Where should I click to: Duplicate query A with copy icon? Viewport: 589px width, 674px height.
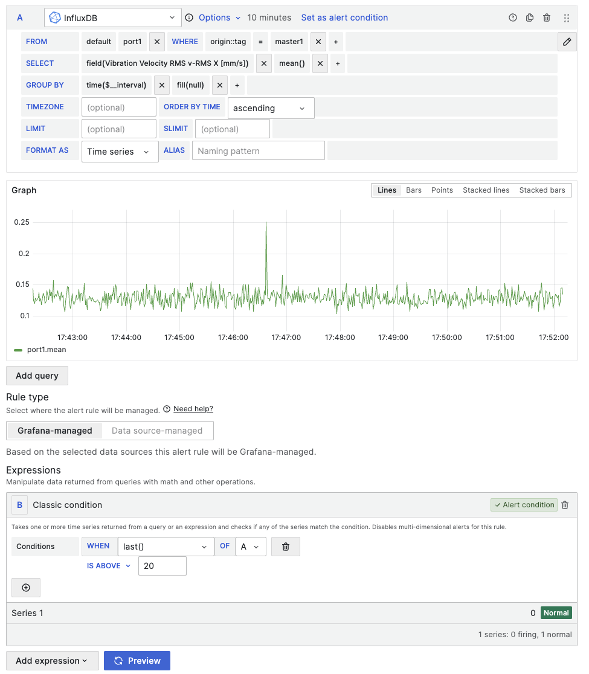click(530, 18)
